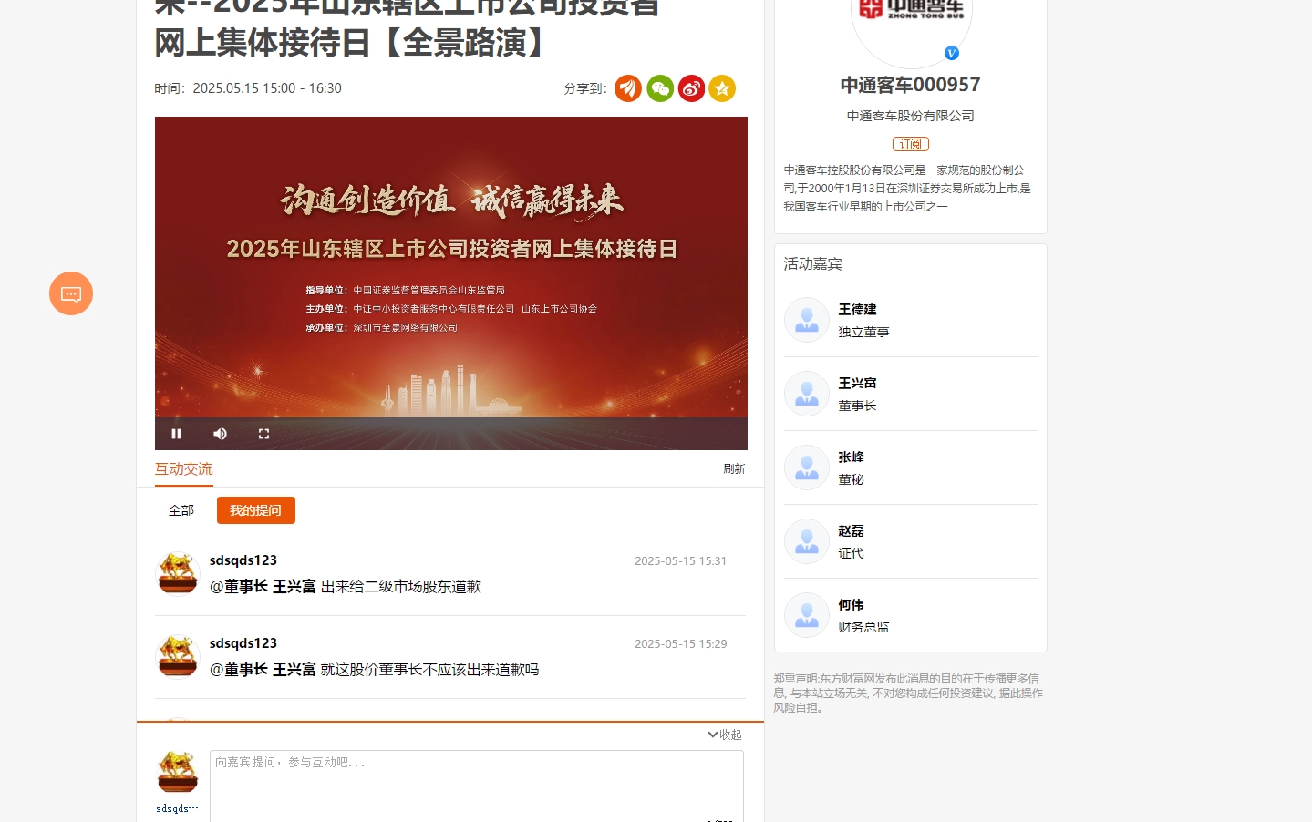This screenshot has height=822, width=1312.
Task: Subscribe with the 订阅 button
Action: coord(910,144)
